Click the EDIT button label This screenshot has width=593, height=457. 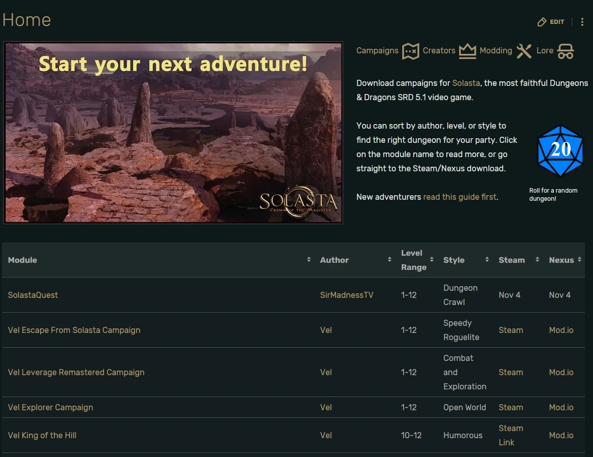(556, 22)
